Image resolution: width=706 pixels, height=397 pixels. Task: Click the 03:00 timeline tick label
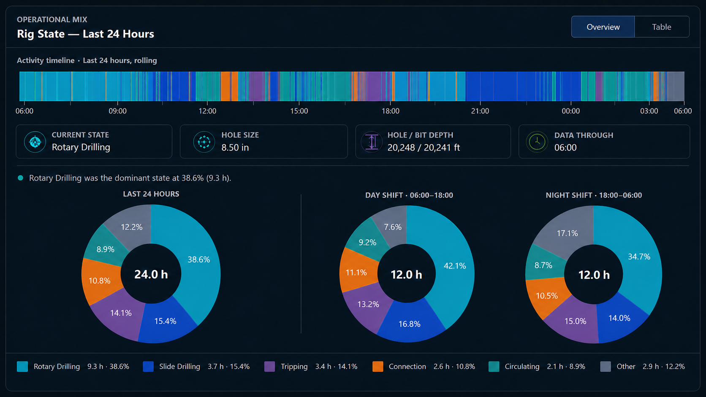[x=649, y=111]
